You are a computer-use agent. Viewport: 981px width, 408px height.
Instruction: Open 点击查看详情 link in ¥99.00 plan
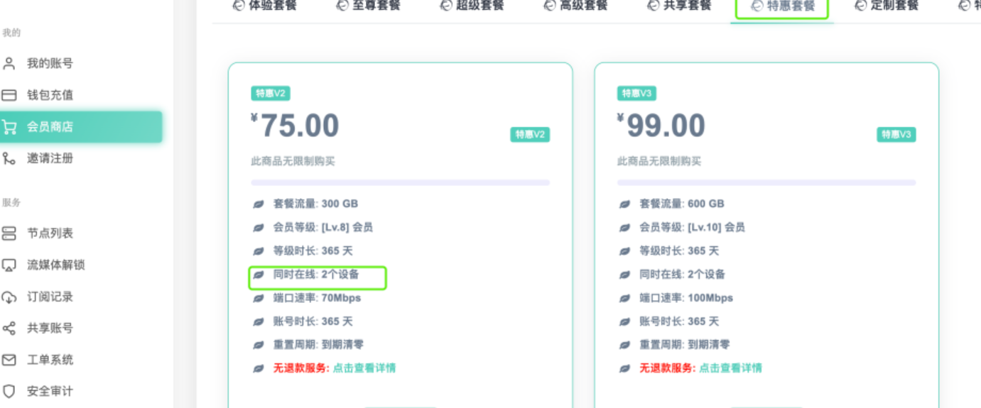point(731,368)
